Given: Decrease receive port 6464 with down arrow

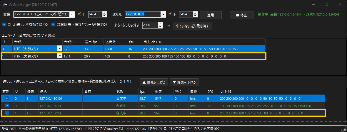Looking at the screenshot, I should (104, 16).
